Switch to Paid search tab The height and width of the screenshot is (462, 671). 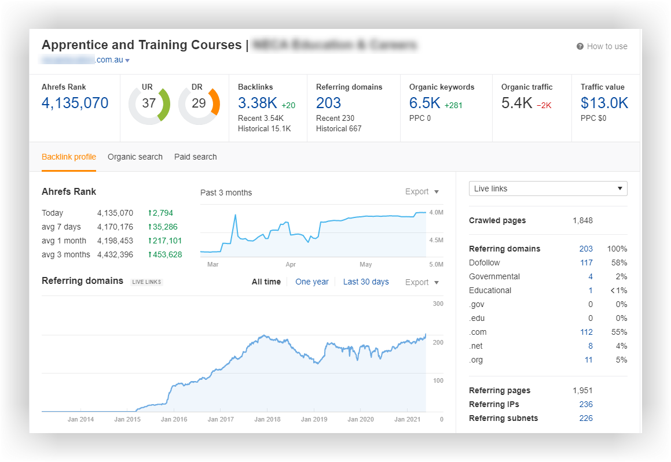(195, 157)
